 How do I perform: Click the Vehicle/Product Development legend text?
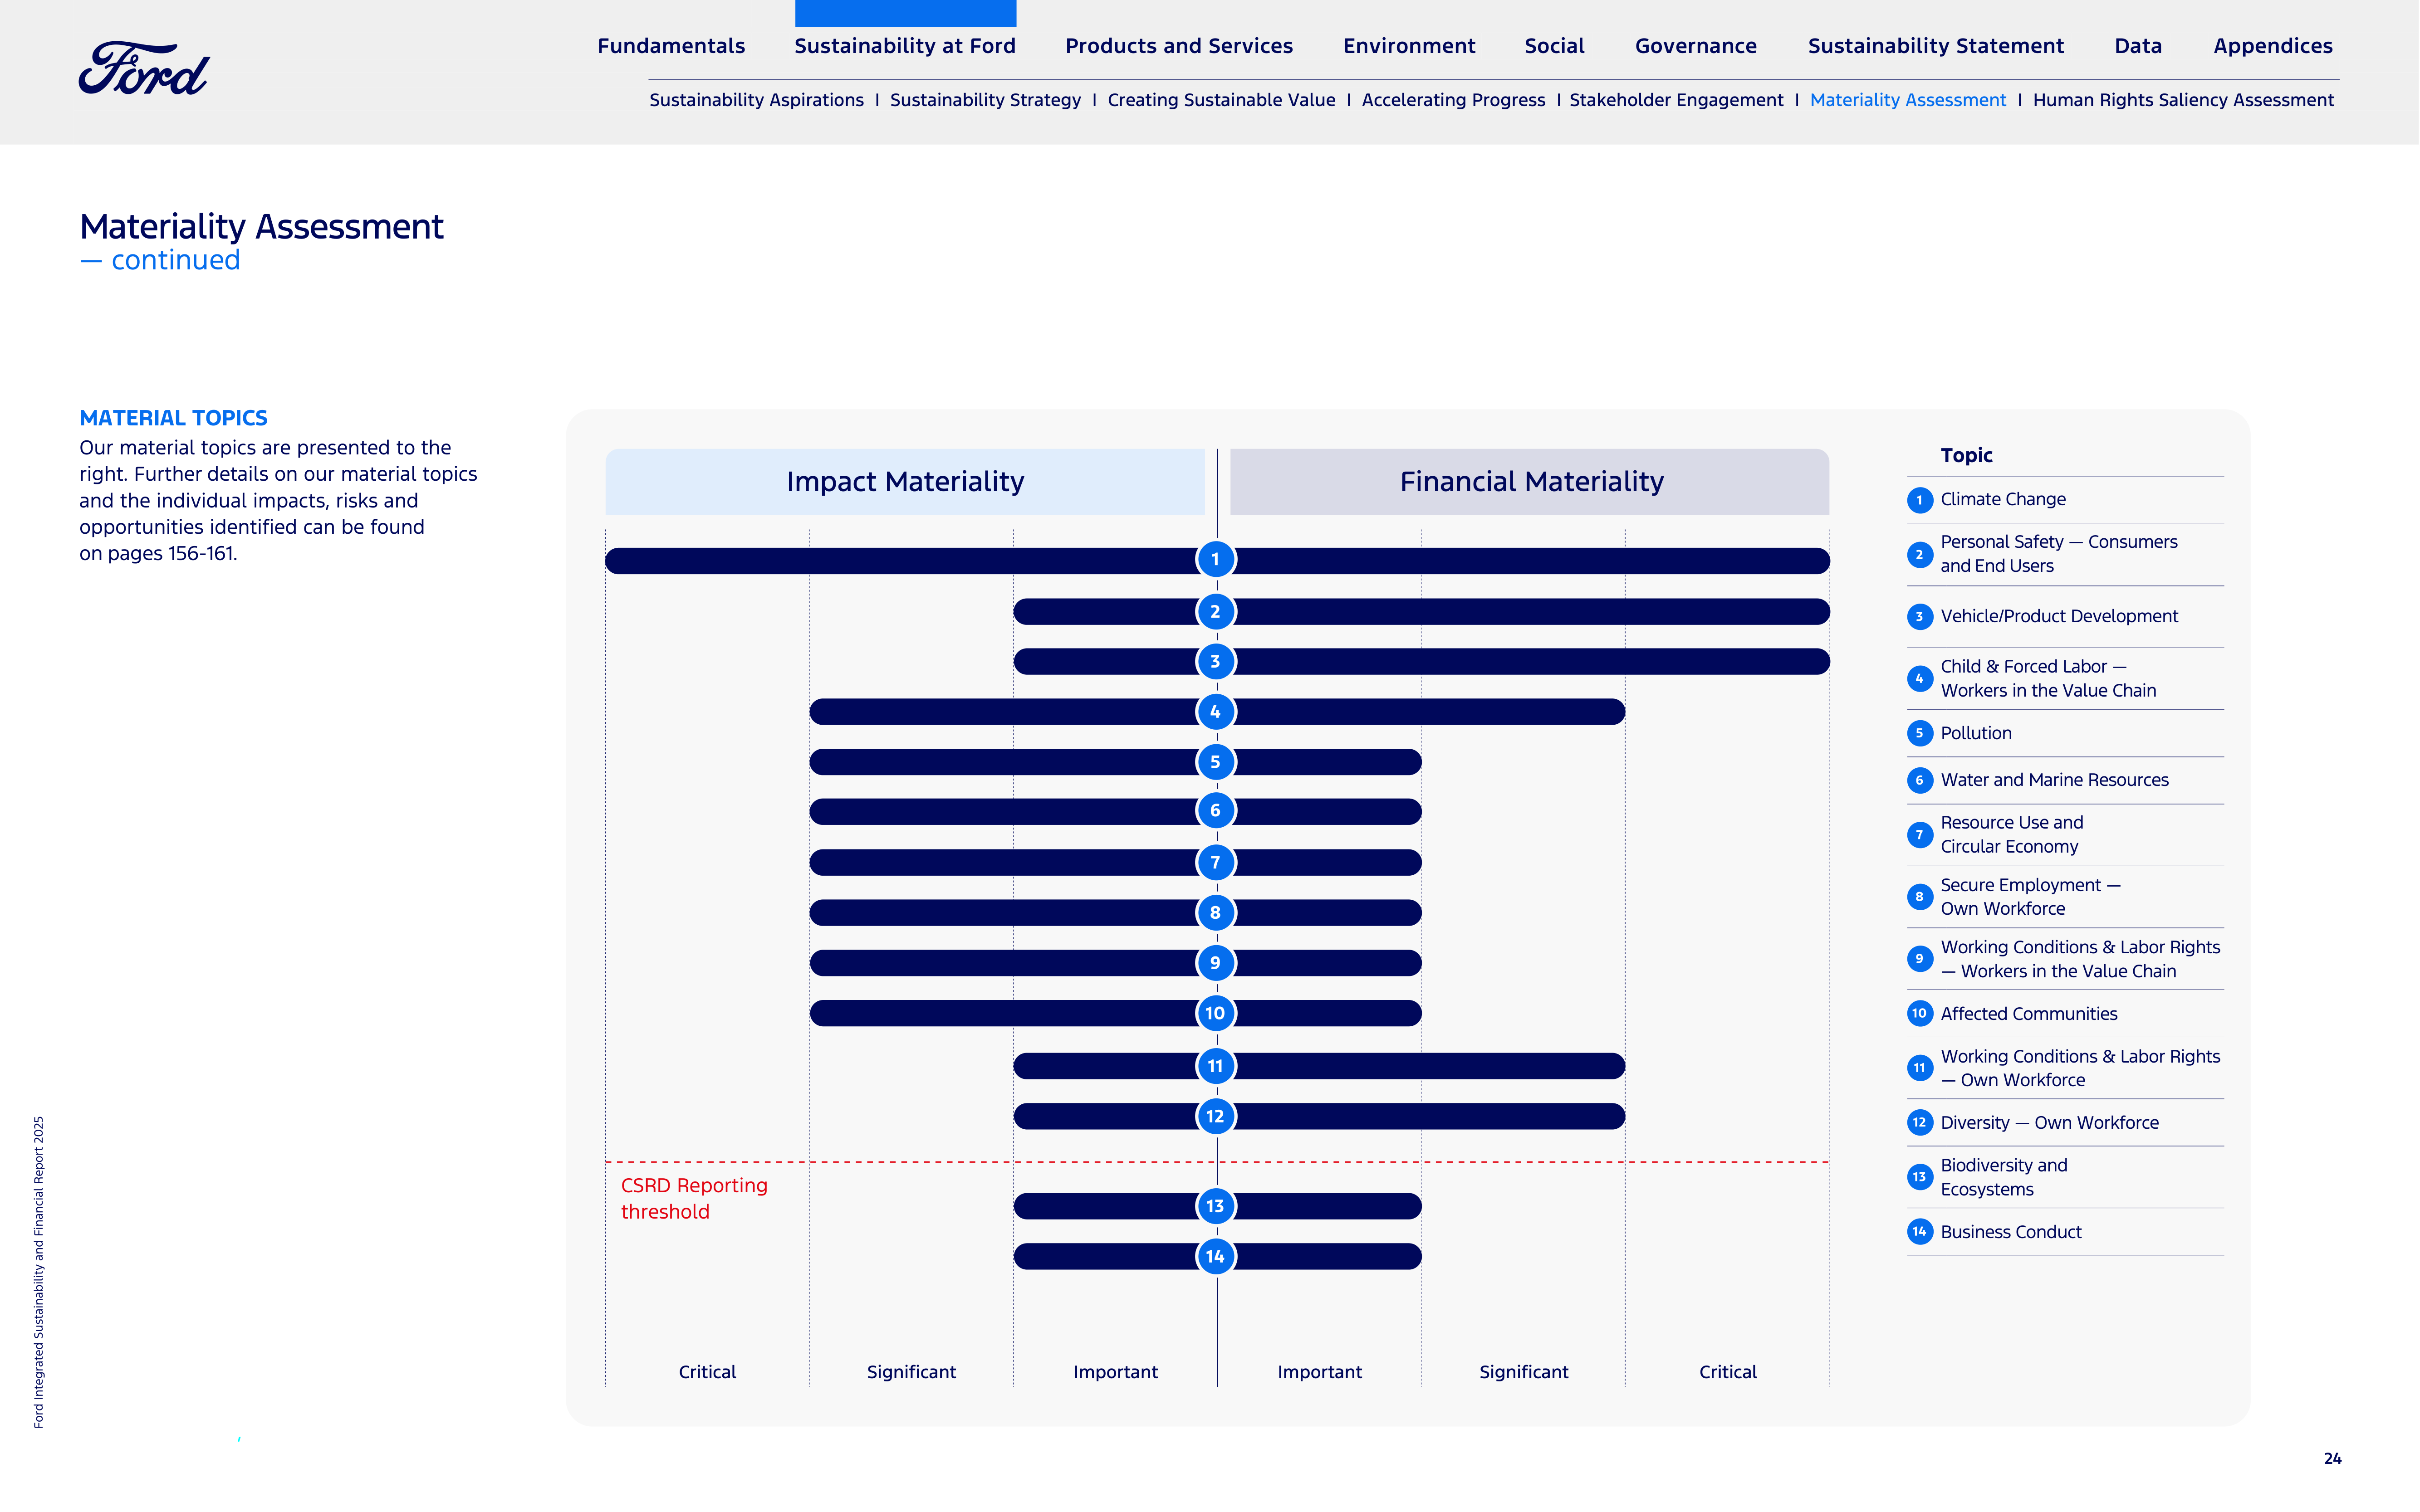(2059, 617)
